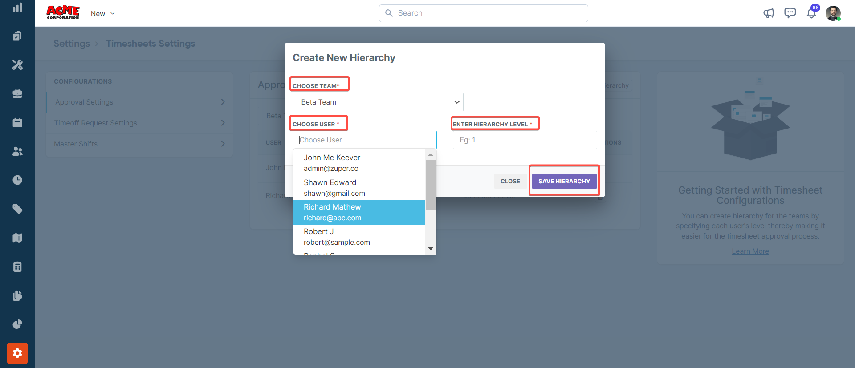Open the map icon in sidebar
Viewport: 855px width, 368px height.
(17, 238)
